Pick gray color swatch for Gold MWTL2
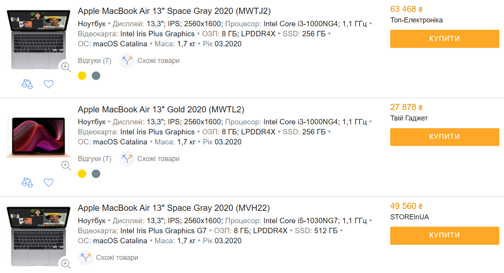This screenshot has height=273, width=504. (96, 174)
